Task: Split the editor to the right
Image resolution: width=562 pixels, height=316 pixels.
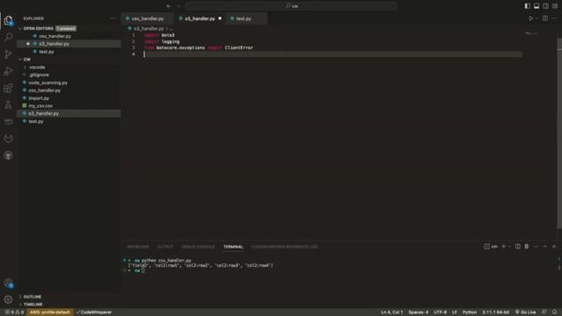Action: tap(545, 18)
